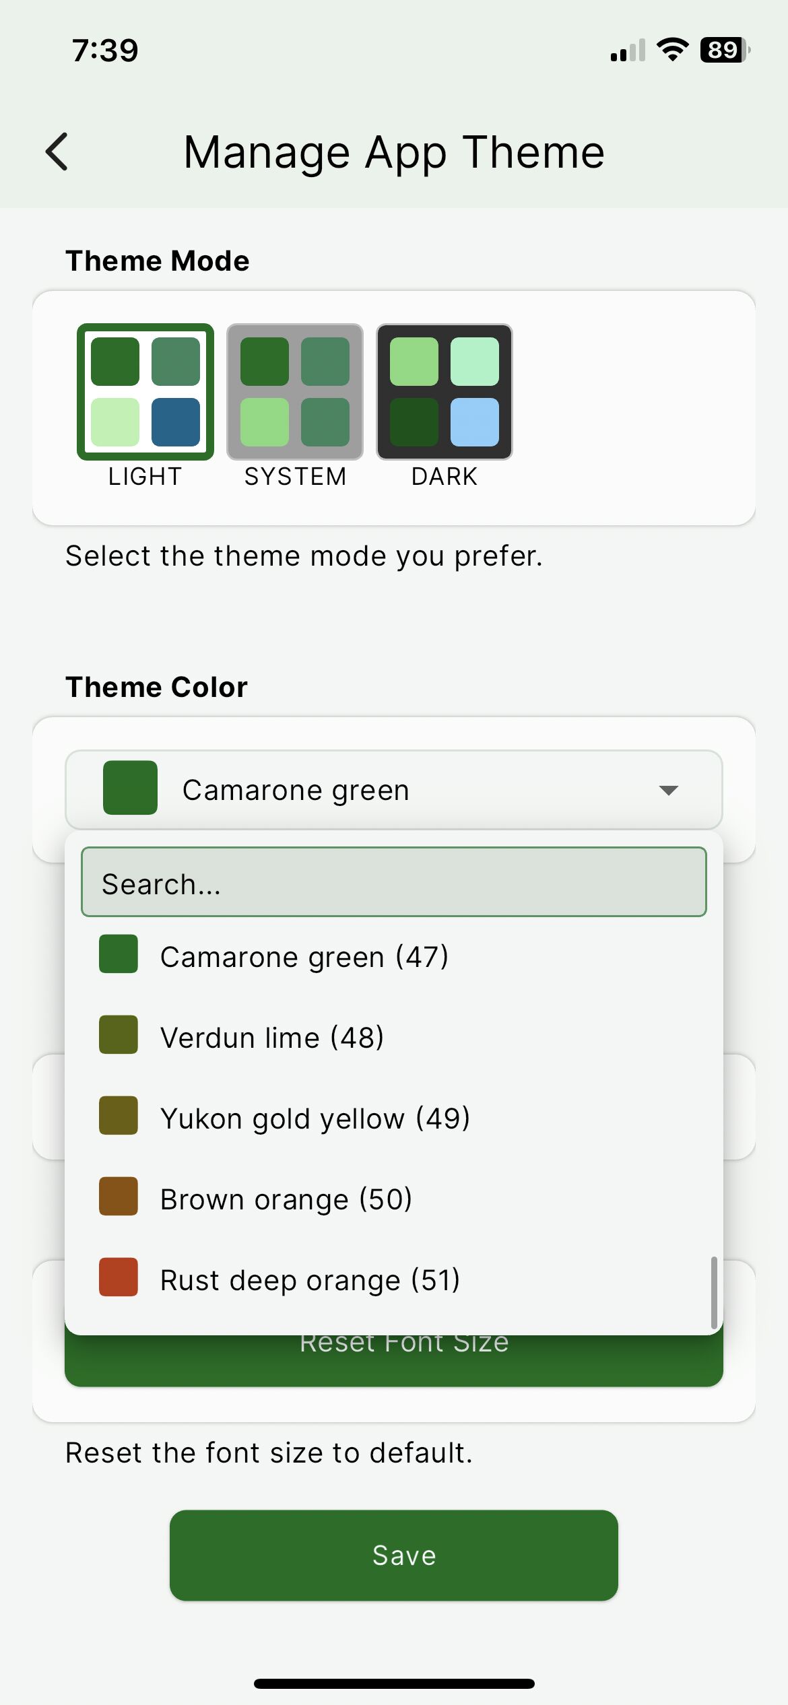Tap the theme color Search field
This screenshot has width=788, height=1705.
coord(393,882)
